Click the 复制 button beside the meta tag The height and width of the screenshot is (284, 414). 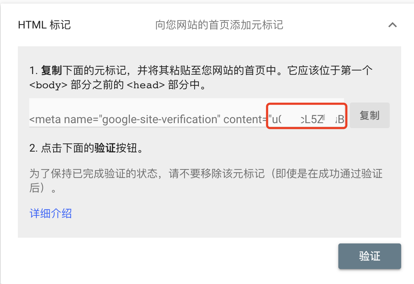click(x=369, y=115)
